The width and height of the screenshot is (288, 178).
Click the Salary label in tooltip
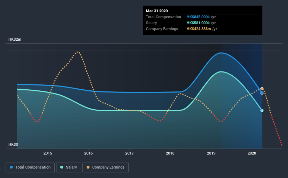[151, 23]
